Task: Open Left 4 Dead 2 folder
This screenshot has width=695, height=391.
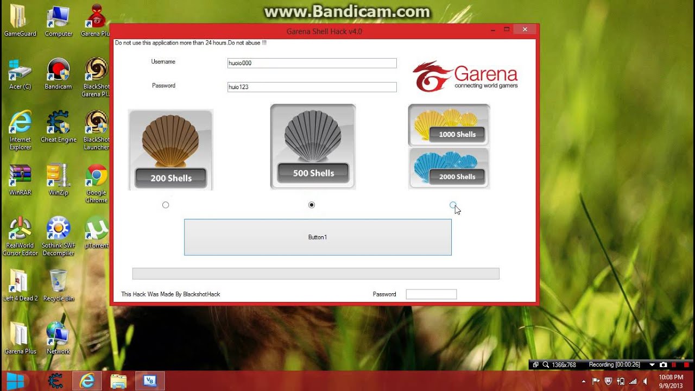Action: 20,285
